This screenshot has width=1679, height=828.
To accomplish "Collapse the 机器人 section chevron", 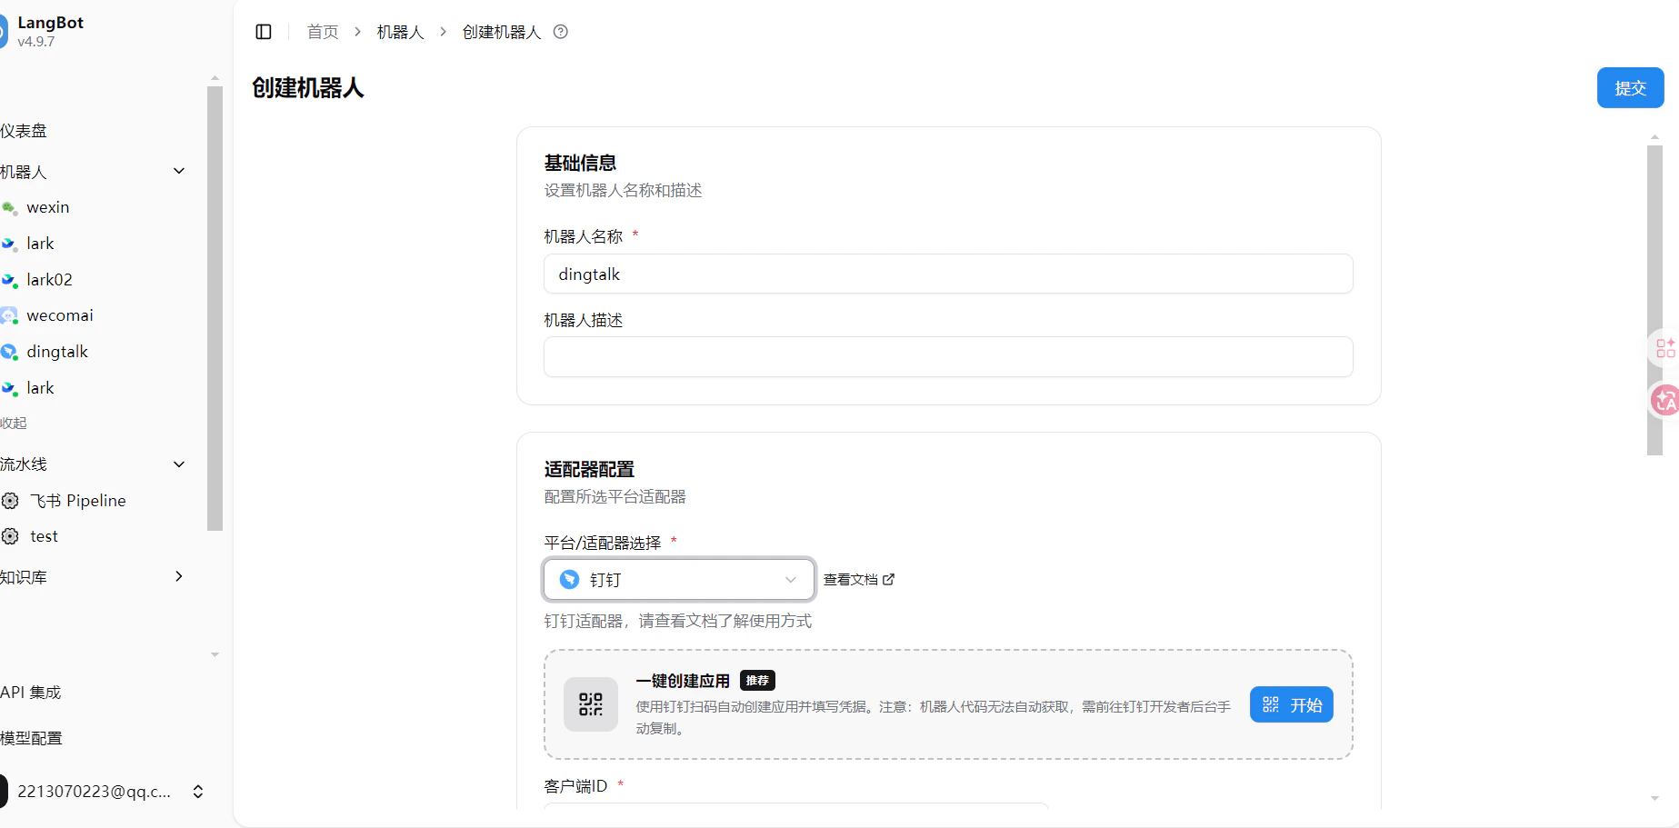I will (179, 171).
